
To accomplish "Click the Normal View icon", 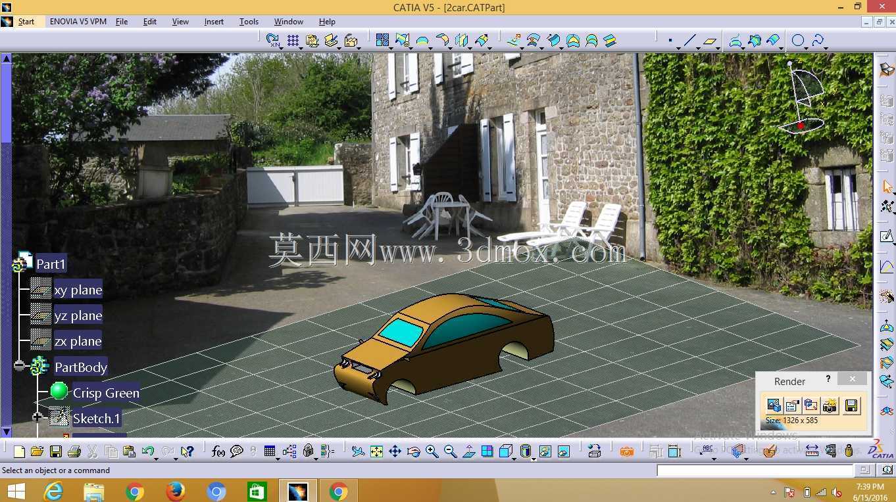I will [468, 451].
